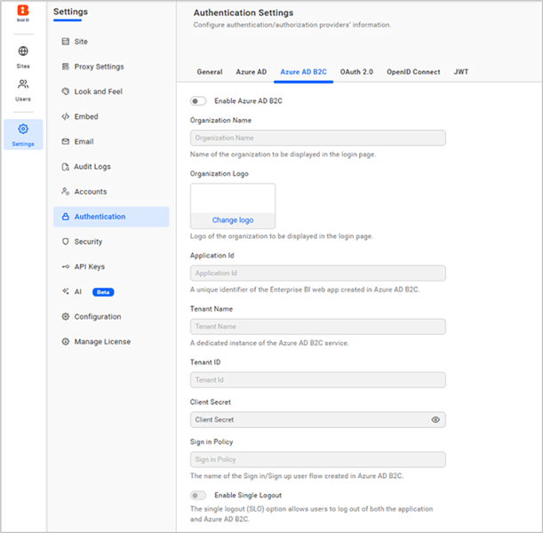The height and width of the screenshot is (533, 543).
Task: Show Client Secret using eye icon
Action: 435,419
